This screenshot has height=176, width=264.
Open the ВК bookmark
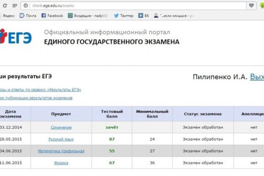point(143,15)
